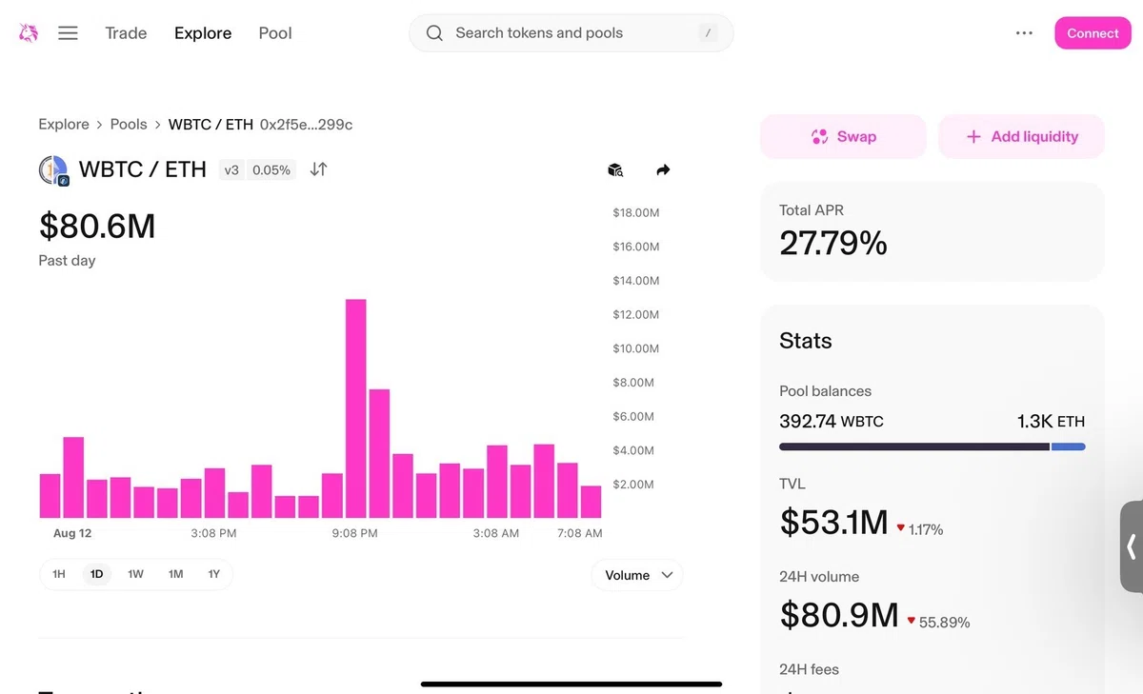Screen dimensions: 1143x694
Task: Select the 1D time range
Action: (96, 574)
